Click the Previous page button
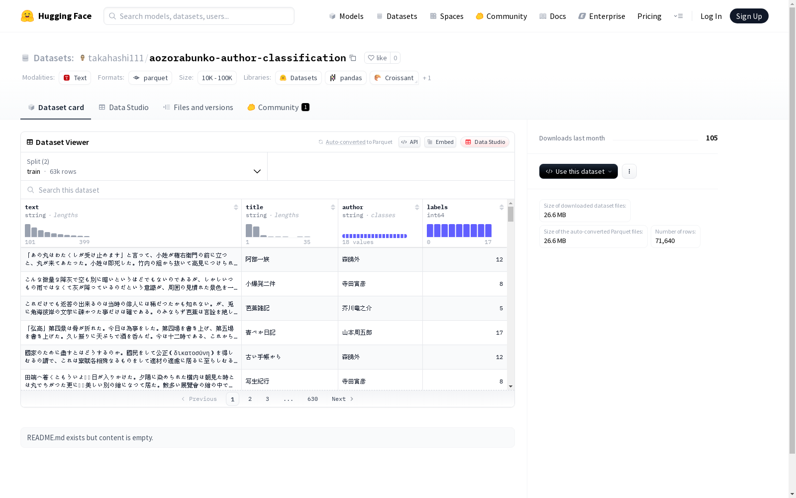This screenshot has width=796, height=498. click(x=199, y=399)
